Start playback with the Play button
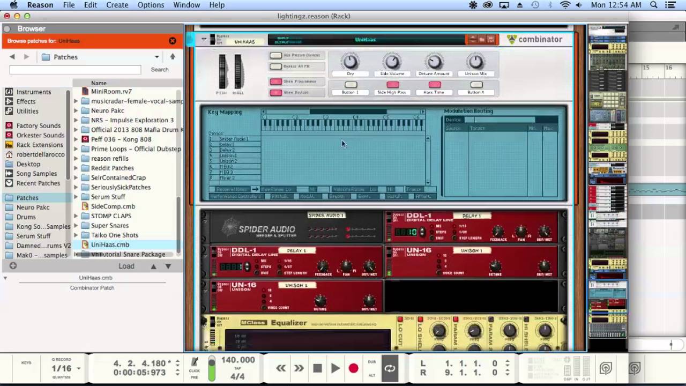The image size is (686, 386). click(x=335, y=368)
